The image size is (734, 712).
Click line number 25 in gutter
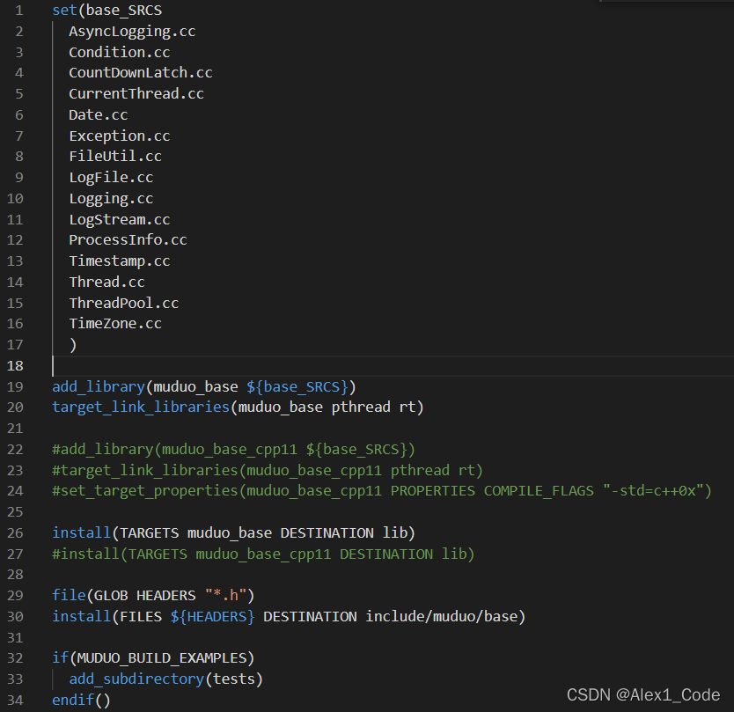coord(15,512)
